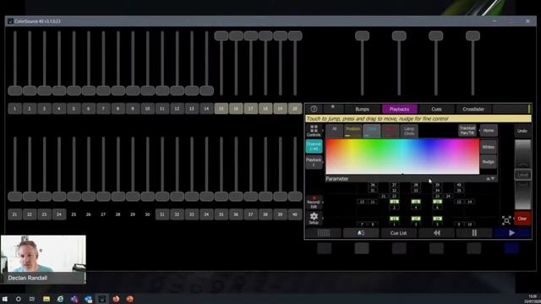The image size is (541, 304).
Task: Click the Undo button
Action: (x=522, y=131)
